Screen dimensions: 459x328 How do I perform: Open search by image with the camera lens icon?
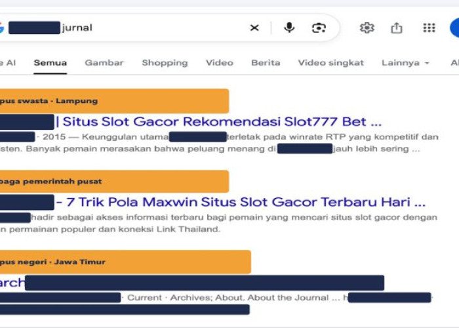(319, 28)
